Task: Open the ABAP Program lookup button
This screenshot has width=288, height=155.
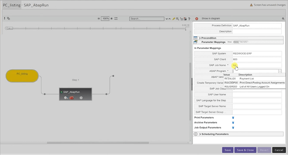Action: point(280,71)
